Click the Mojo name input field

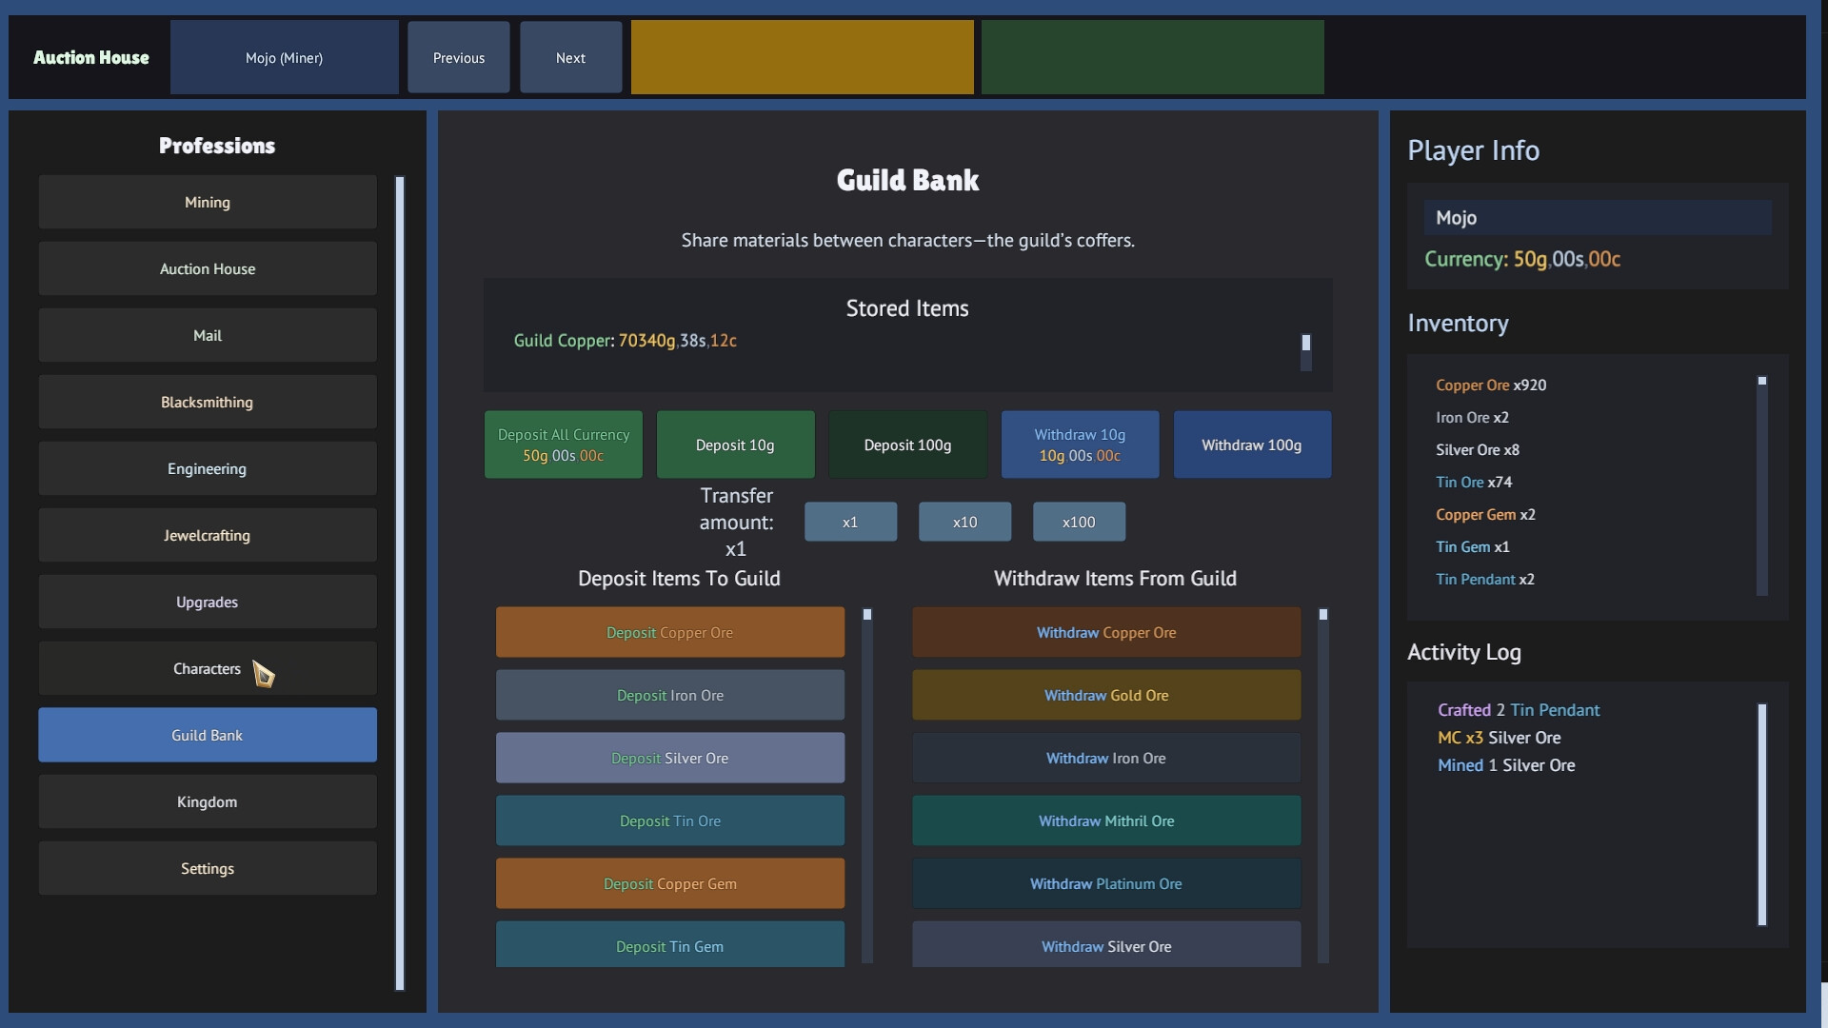click(1598, 217)
